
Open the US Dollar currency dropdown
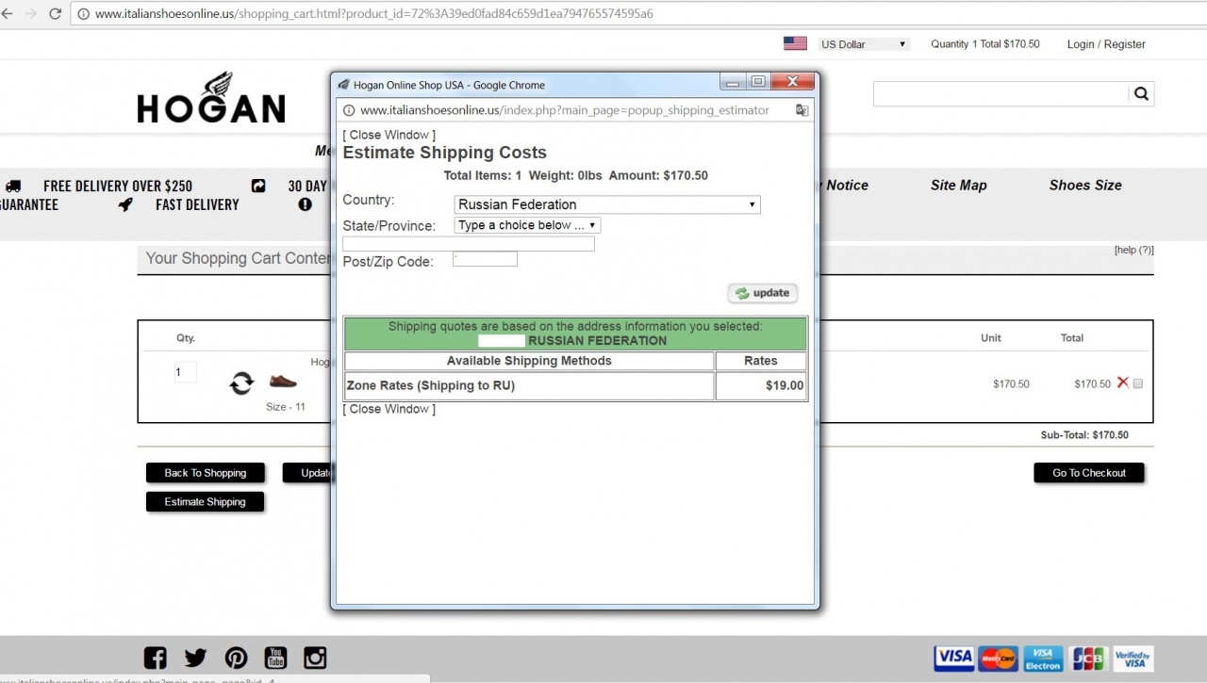click(862, 44)
